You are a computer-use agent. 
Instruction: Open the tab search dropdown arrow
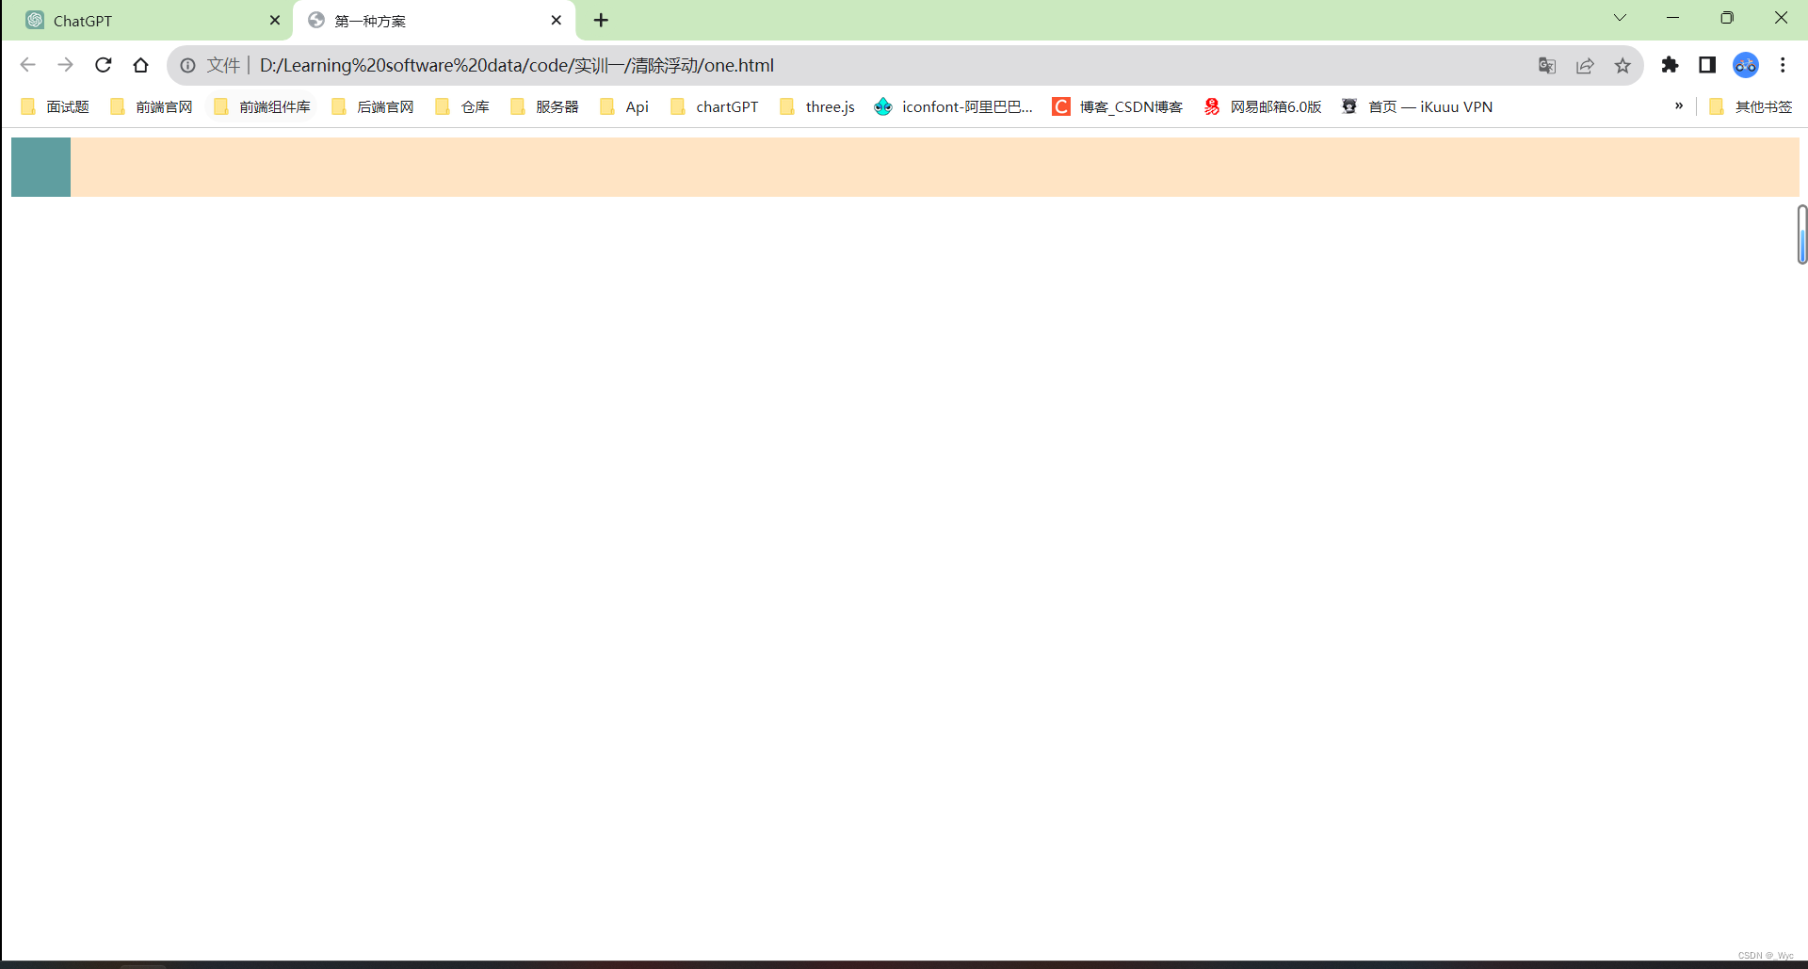[1620, 18]
